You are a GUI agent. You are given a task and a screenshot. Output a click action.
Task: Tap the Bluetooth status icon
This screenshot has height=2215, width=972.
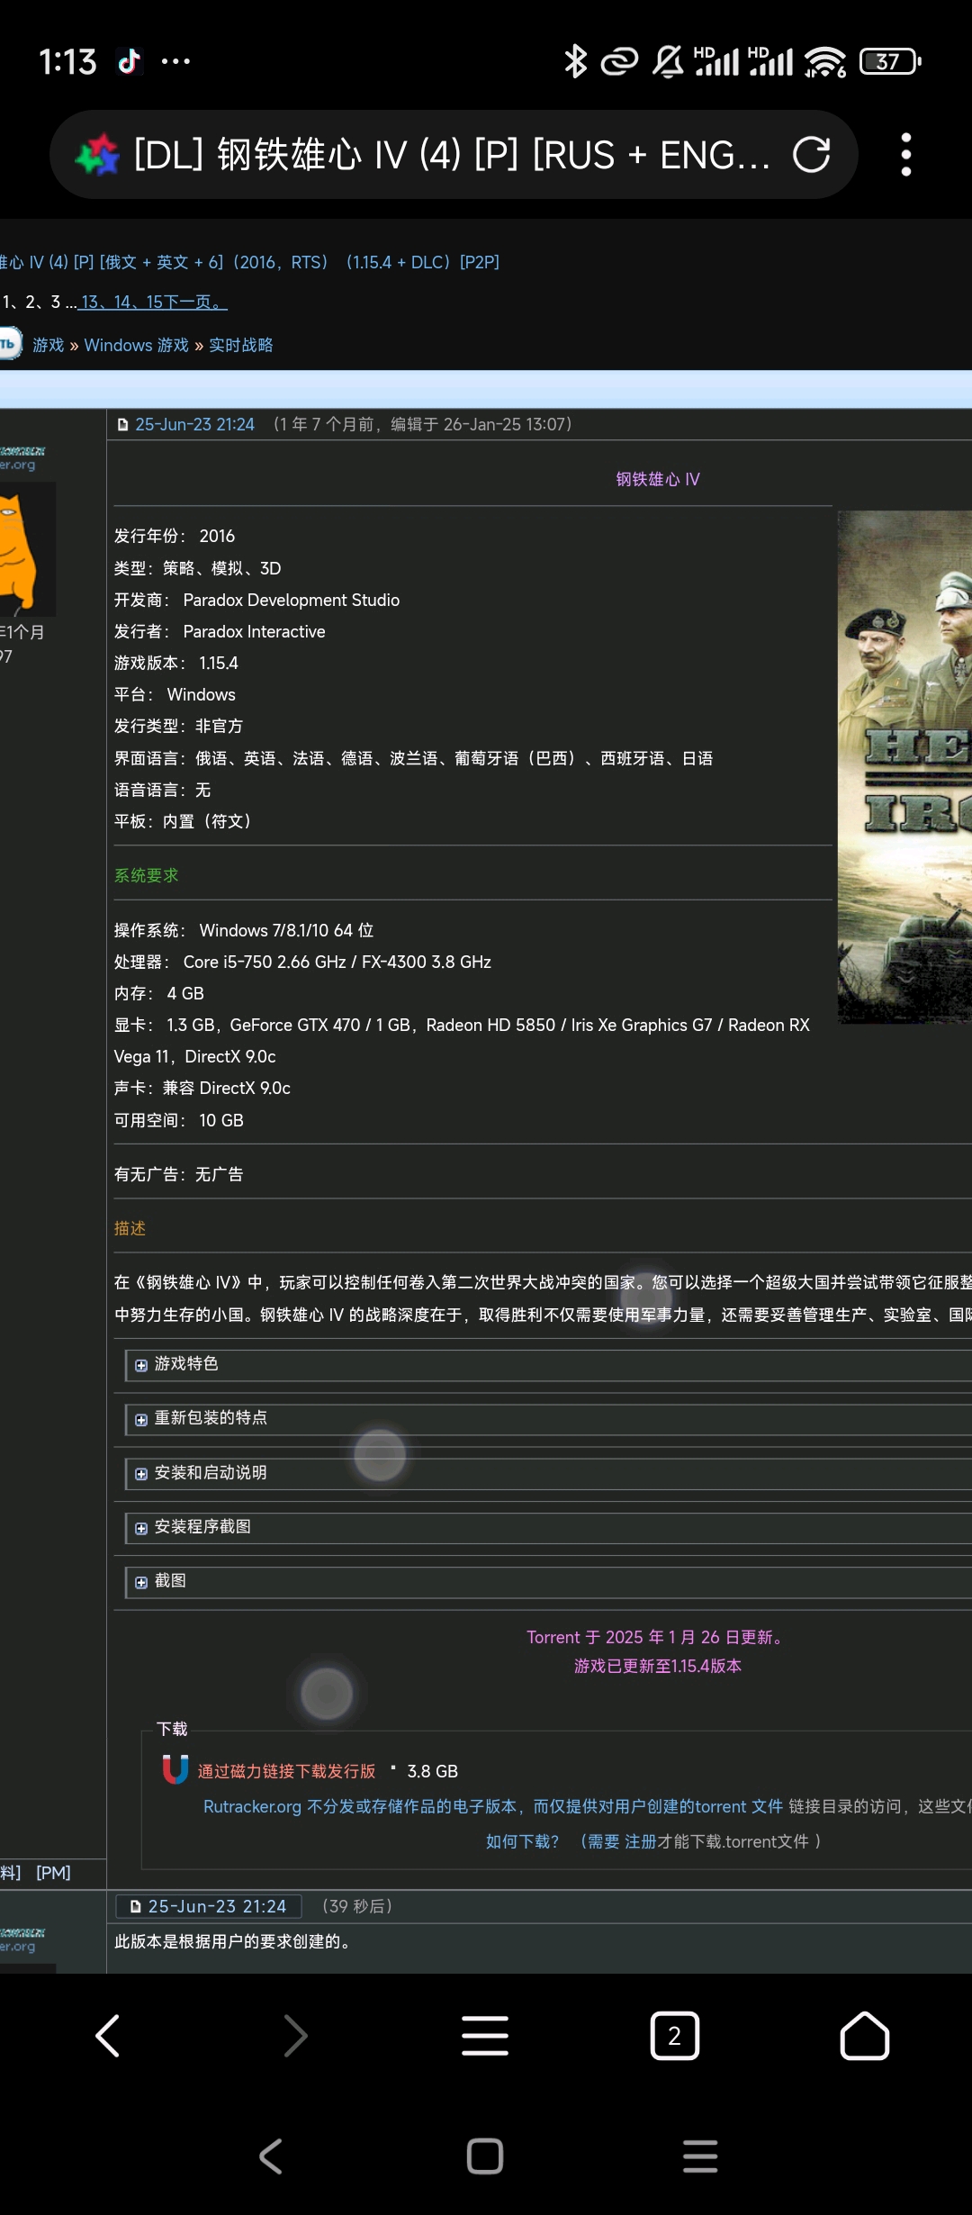[x=575, y=61]
